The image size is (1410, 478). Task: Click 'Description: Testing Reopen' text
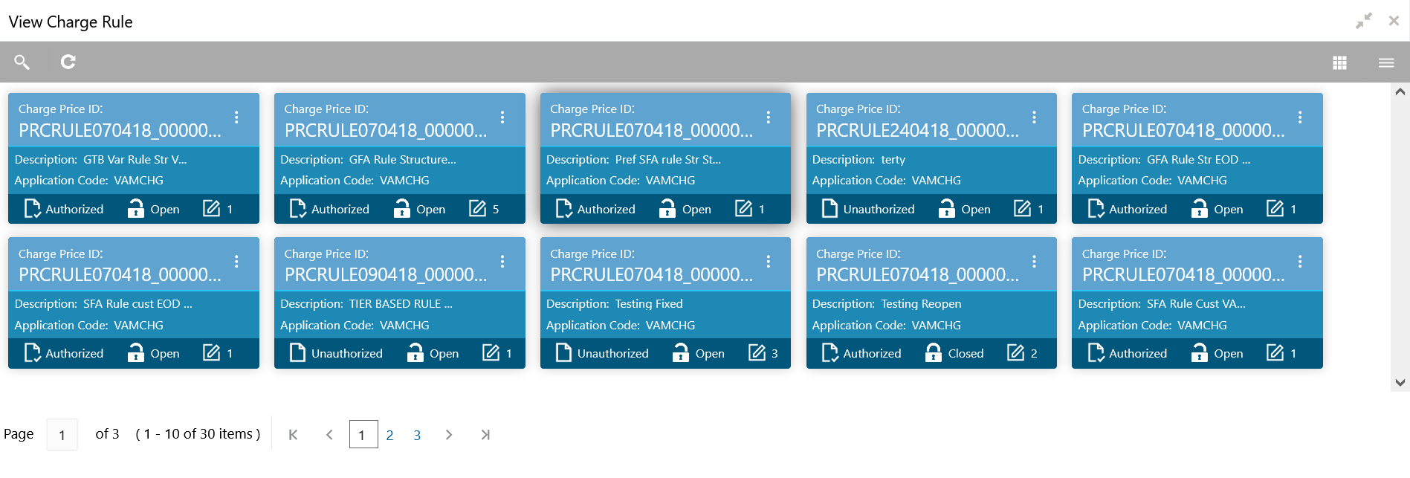coord(887,304)
